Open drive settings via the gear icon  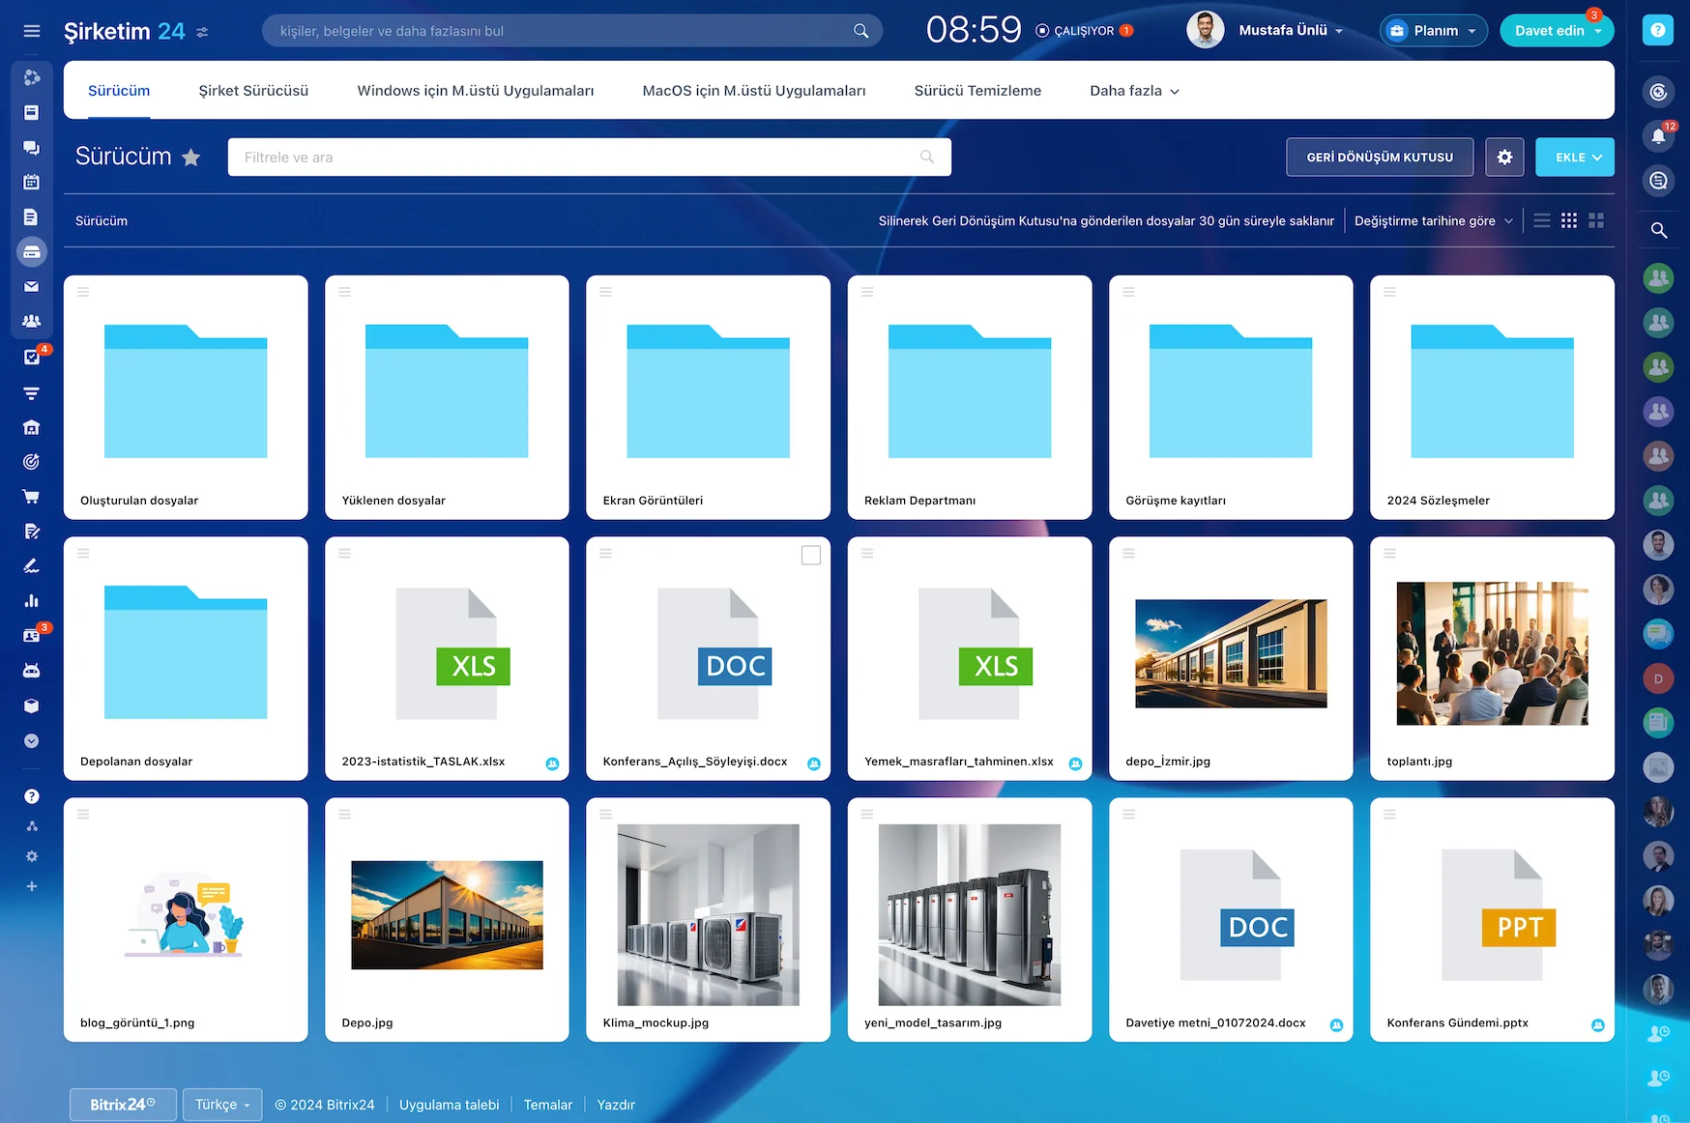1504,157
